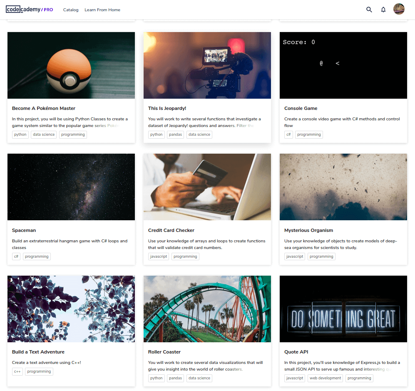Click the Codecademy Pro logo
The image size is (415, 391).
(x=30, y=10)
